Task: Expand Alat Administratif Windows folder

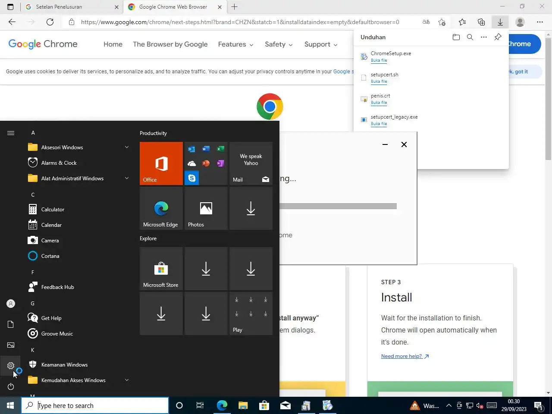Action: pos(78,179)
